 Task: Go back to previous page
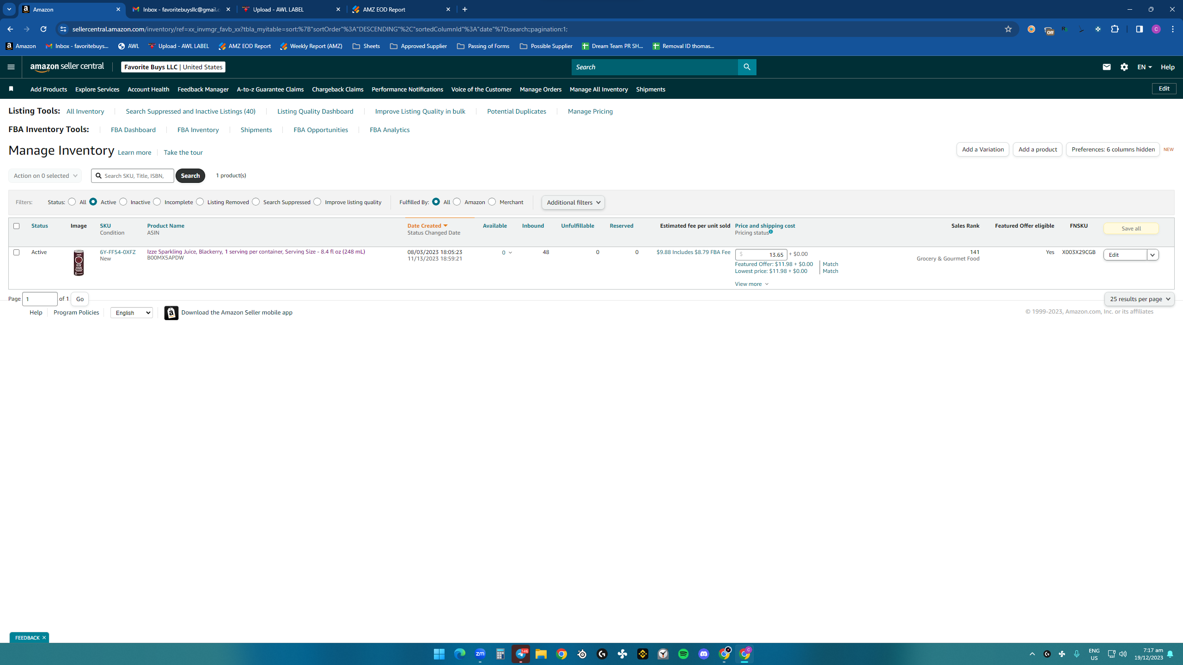coord(10,29)
